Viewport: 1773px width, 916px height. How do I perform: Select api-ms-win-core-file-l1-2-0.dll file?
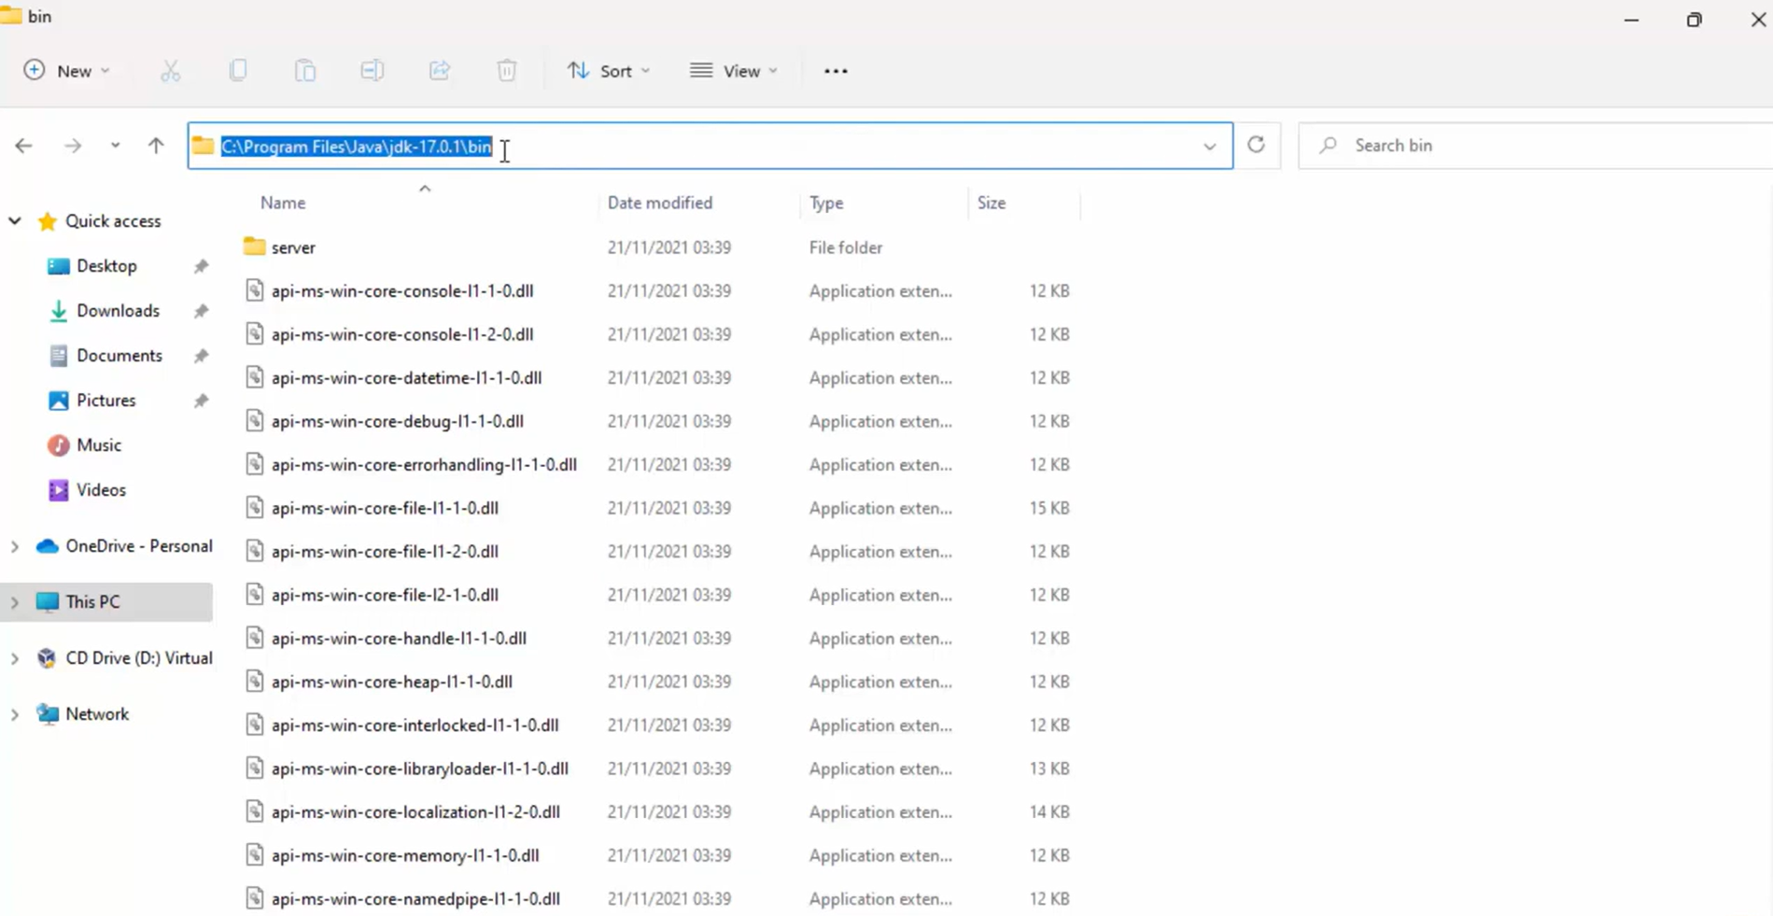385,552
